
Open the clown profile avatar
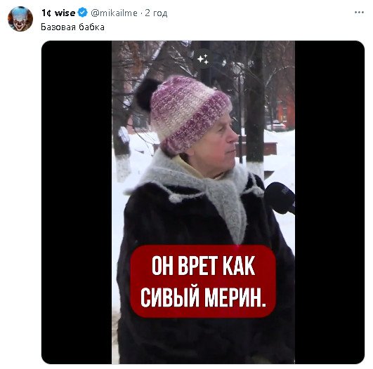20,19
